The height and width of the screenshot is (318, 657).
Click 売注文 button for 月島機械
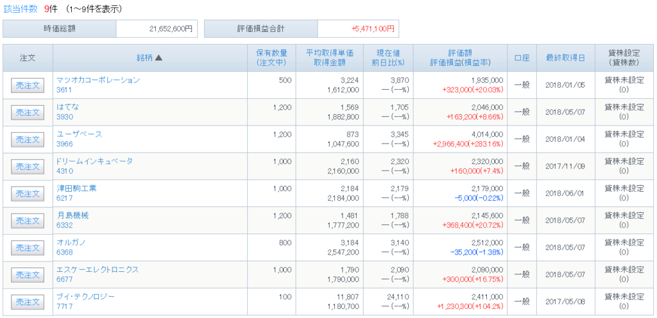coord(28,221)
